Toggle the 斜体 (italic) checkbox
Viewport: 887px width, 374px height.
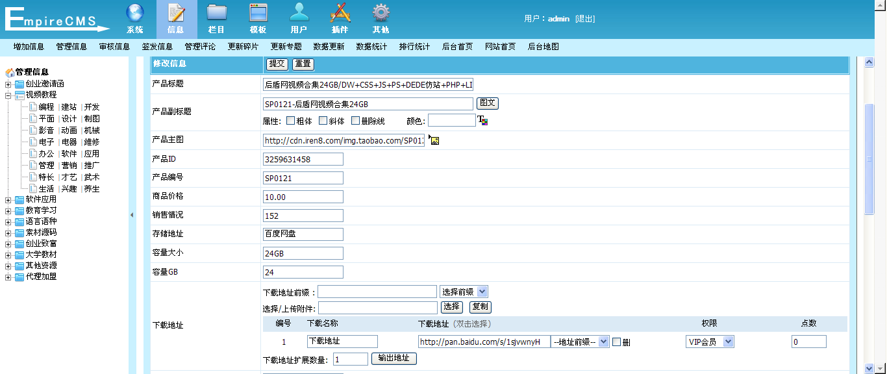[323, 121]
